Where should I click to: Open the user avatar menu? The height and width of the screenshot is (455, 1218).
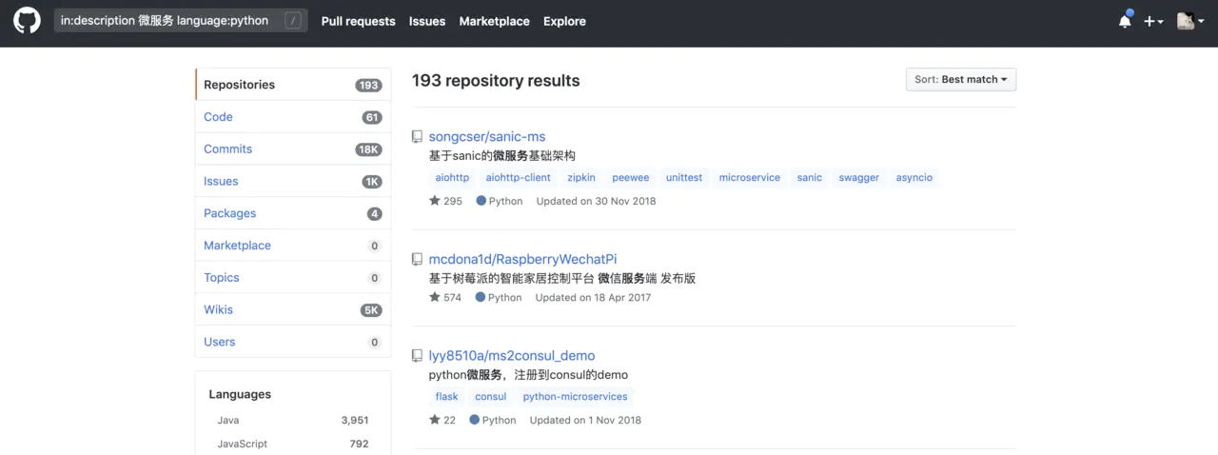pos(1190,21)
